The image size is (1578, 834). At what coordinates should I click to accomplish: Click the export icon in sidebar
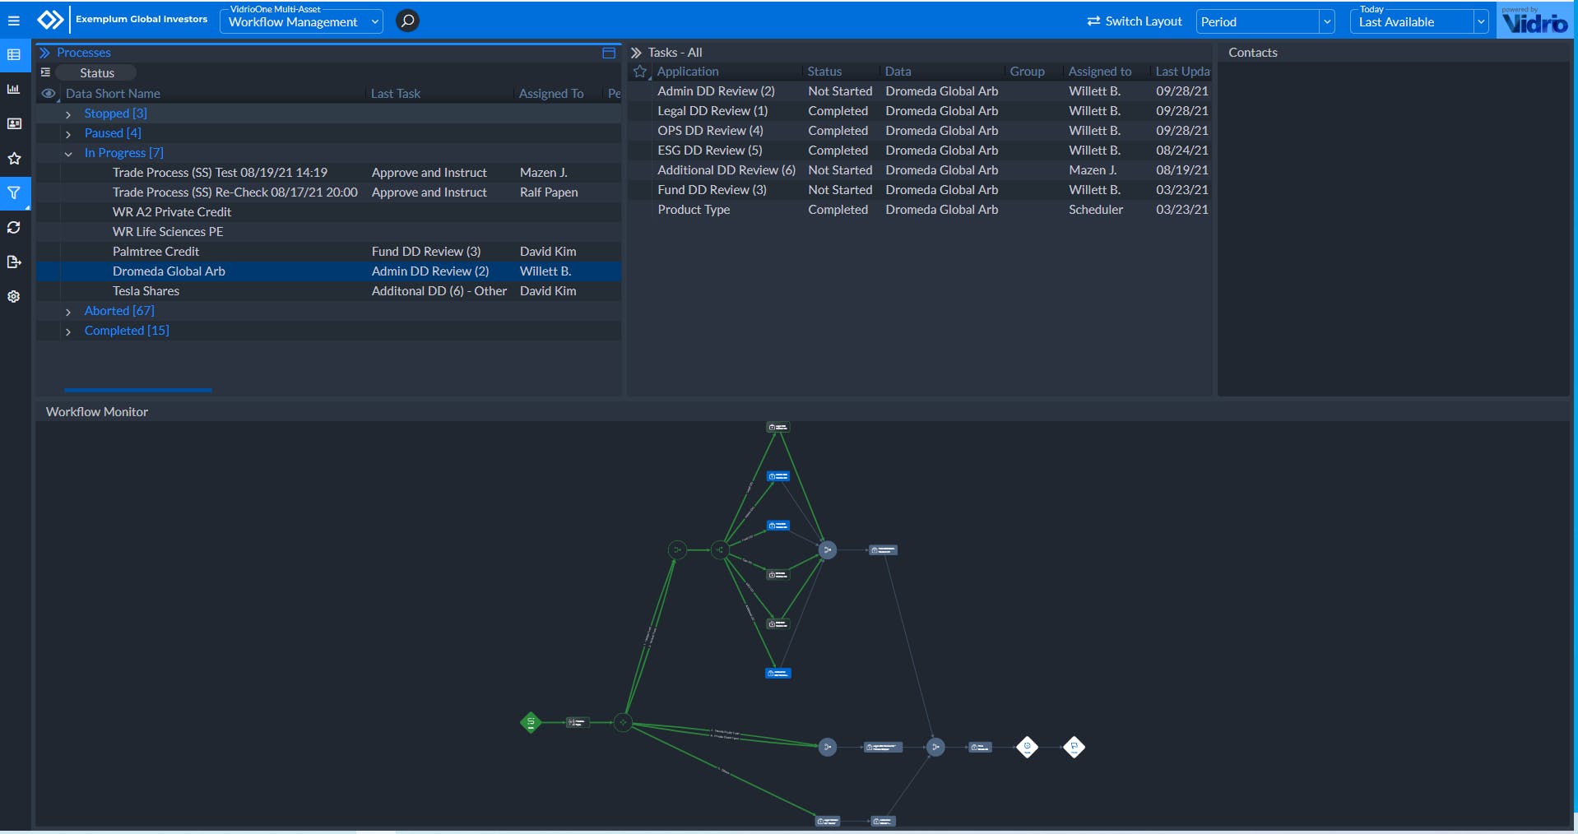(14, 262)
